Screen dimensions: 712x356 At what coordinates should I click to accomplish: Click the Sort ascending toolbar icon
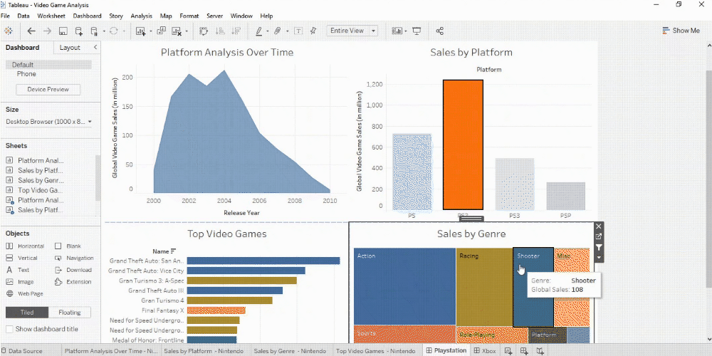tap(220, 31)
